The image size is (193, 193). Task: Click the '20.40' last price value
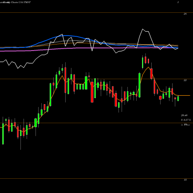click(x=184, y=115)
